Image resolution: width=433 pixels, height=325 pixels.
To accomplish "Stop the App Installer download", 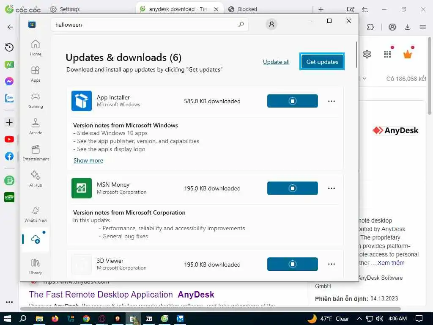I will pyautogui.click(x=293, y=101).
